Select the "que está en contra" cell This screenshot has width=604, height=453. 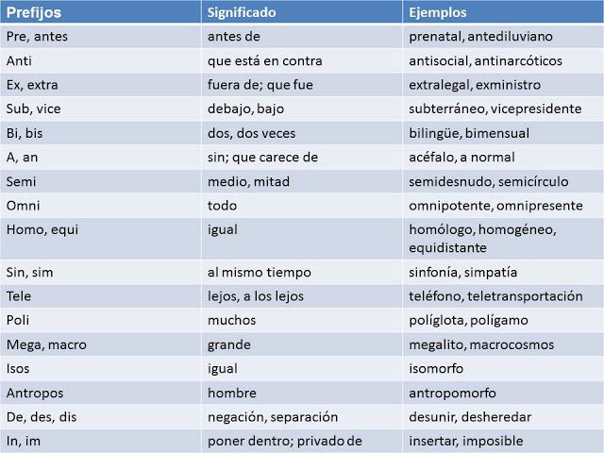(264, 61)
